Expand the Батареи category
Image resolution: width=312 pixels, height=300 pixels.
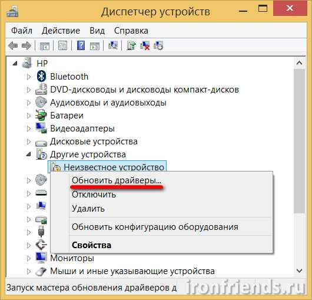click(29, 116)
